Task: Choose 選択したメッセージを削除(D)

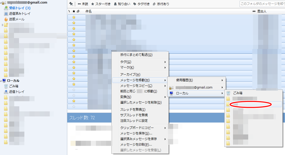Action: (140, 102)
